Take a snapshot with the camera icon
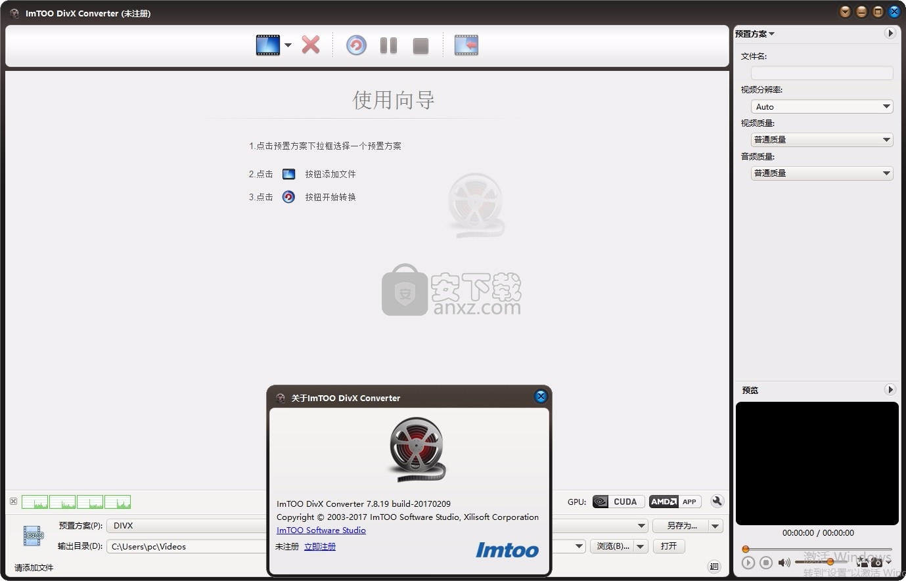Screen dimensions: 906x581 pyautogui.click(x=876, y=563)
